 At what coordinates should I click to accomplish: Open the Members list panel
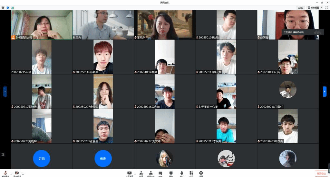click(151, 173)
